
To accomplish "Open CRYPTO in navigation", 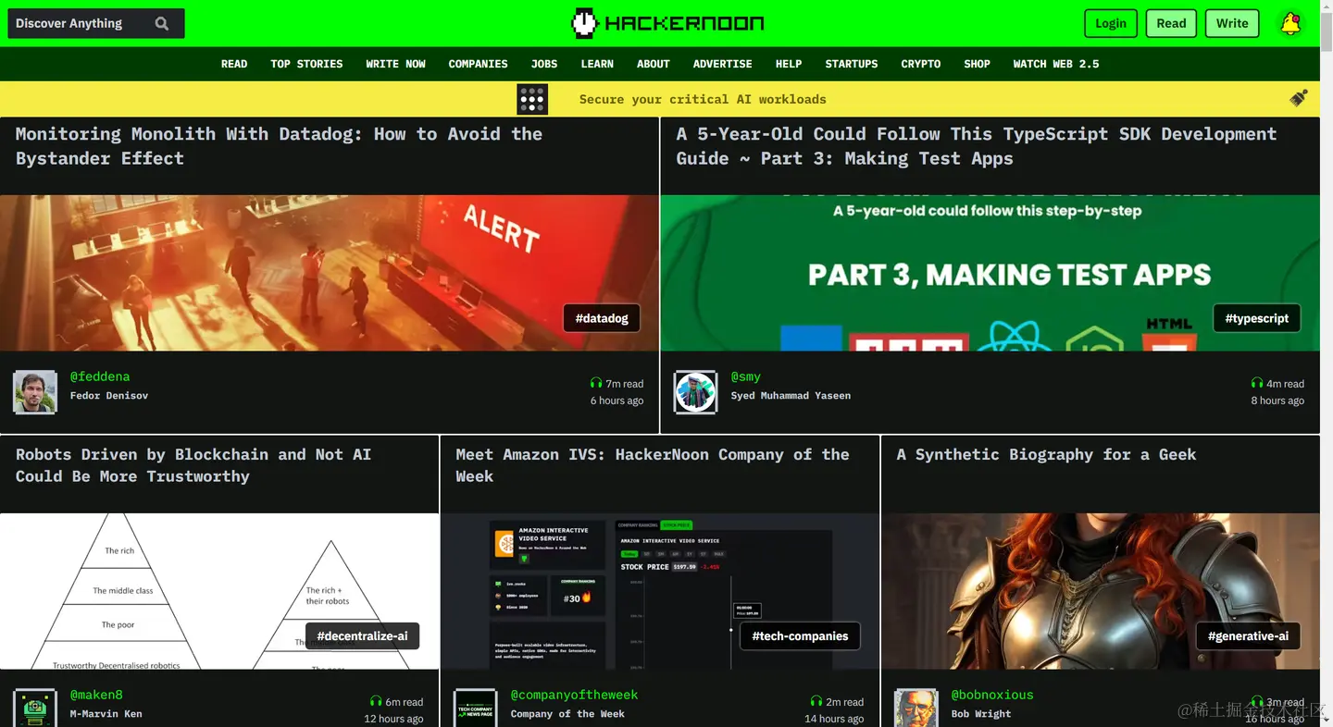I will (x=921, y=64).
